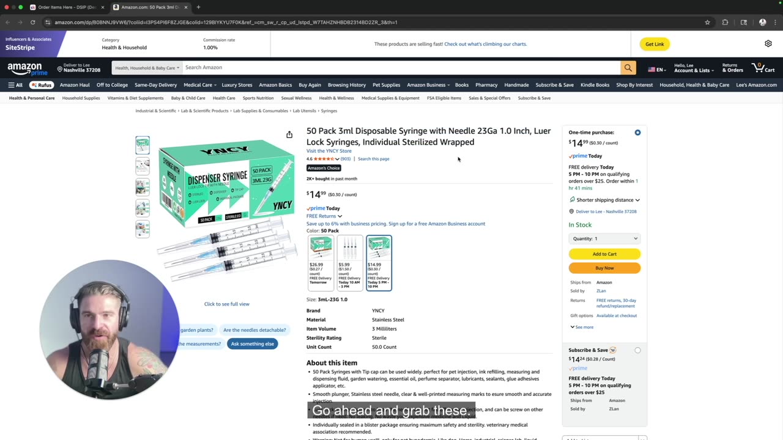Click the orange search magnifier button
783x440 pixels.
pos(628,68)
